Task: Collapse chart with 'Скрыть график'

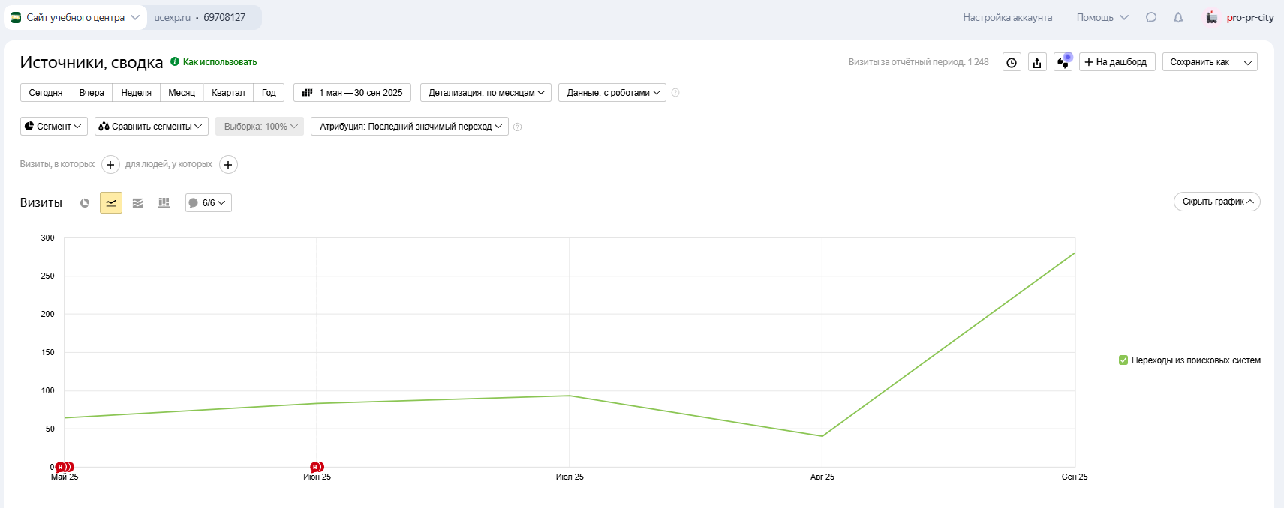Action: (1216, 202)
